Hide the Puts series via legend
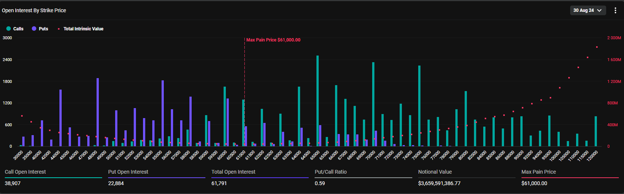Image resolution: width=624 pixels, height=194 pixels. (x=40, y=29)
